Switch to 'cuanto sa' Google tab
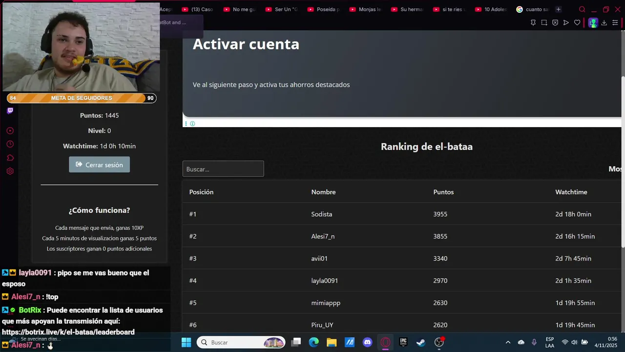Screen dimensions: 625x352 tap(532, 9)
